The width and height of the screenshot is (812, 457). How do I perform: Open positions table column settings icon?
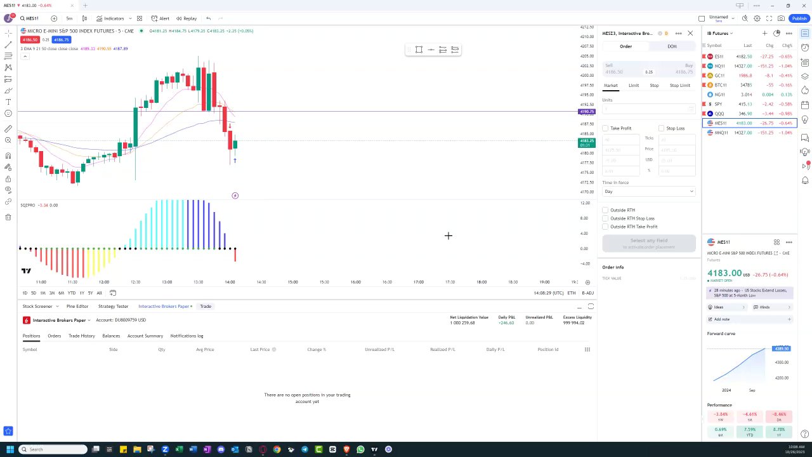(587, 349)
